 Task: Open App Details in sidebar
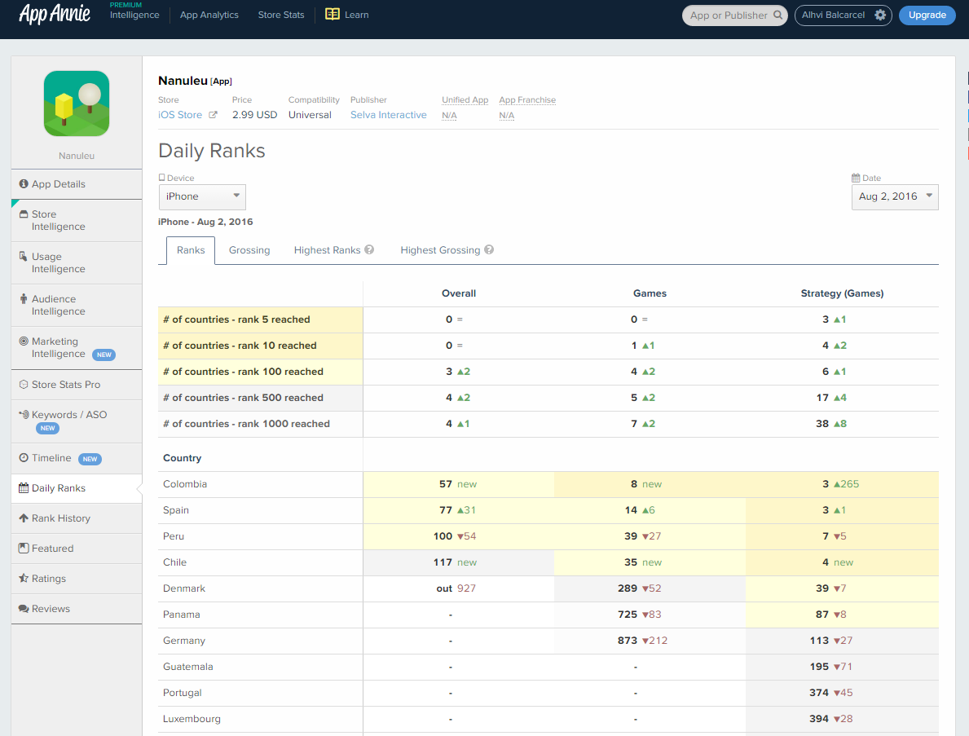(77, 184)
